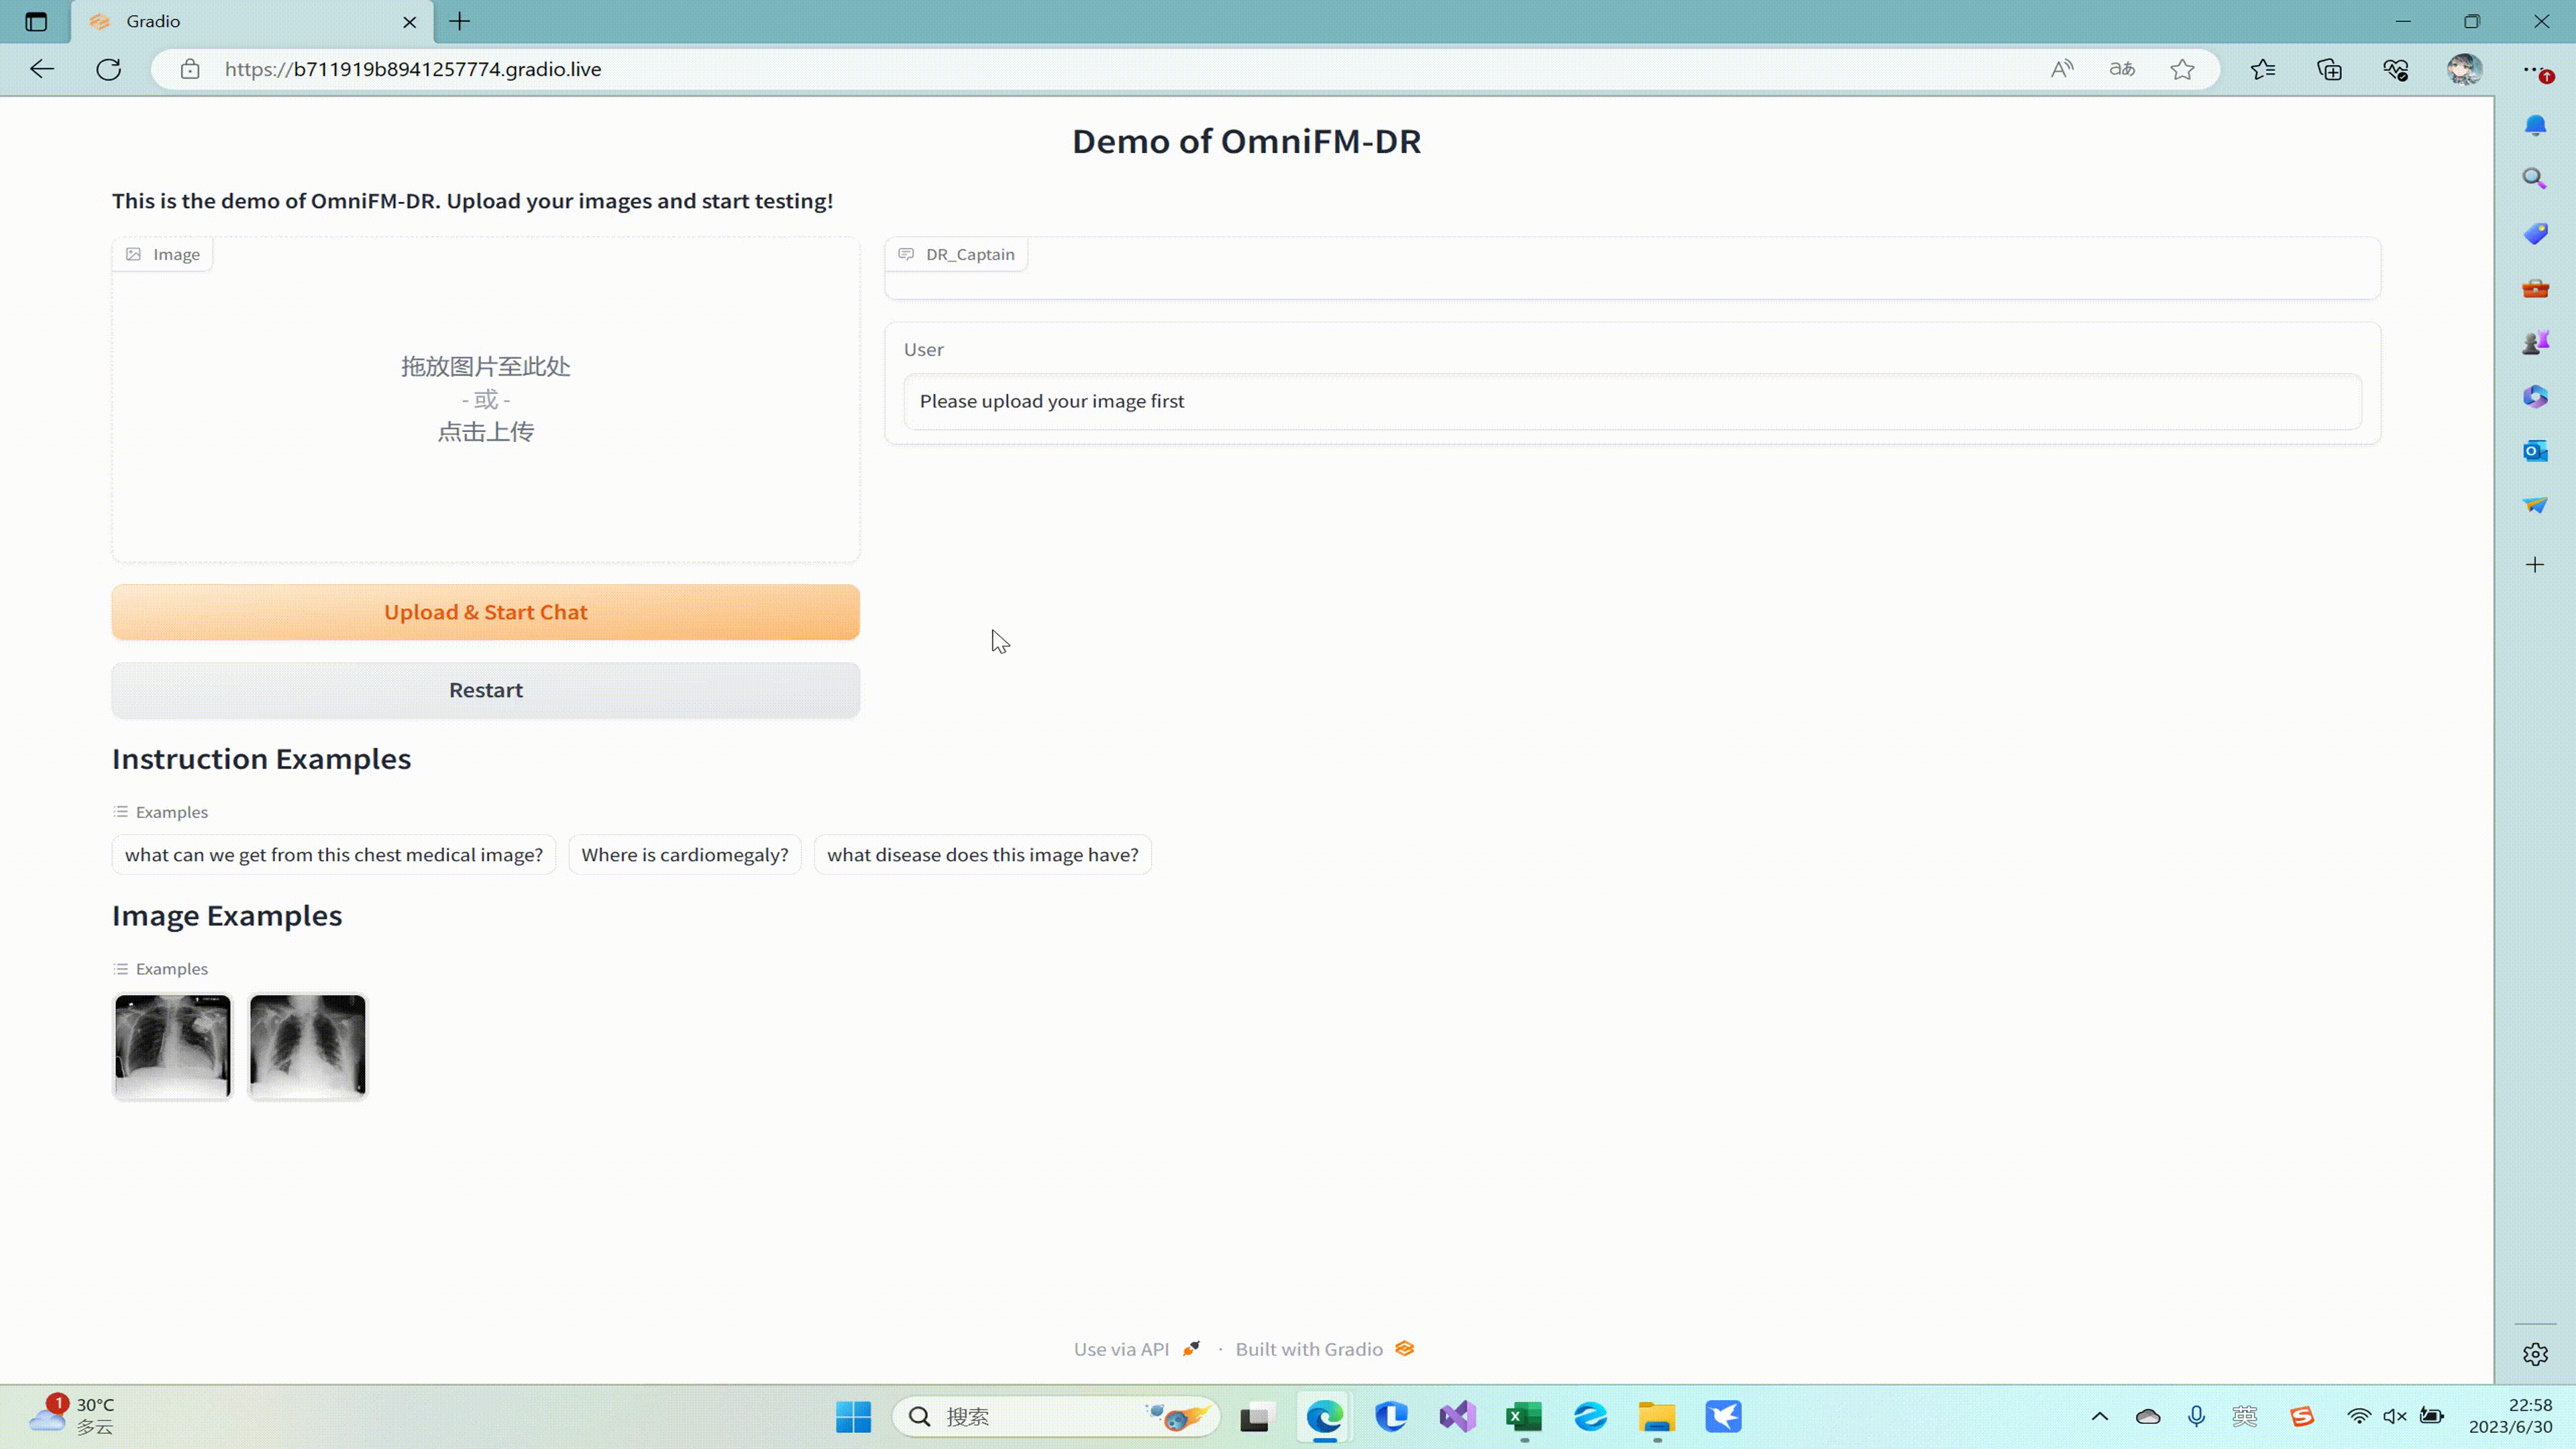Click the browser refresh icon

coord(108,69)
